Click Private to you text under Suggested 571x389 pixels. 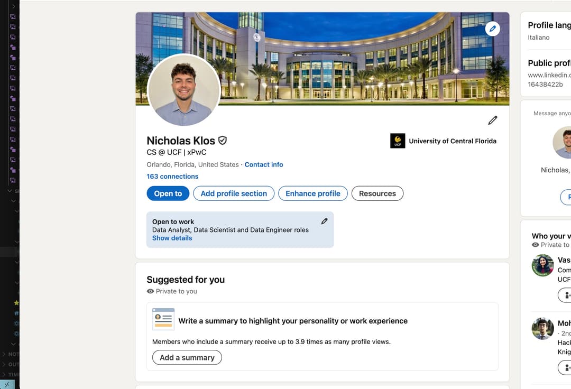tap(176, 291)
